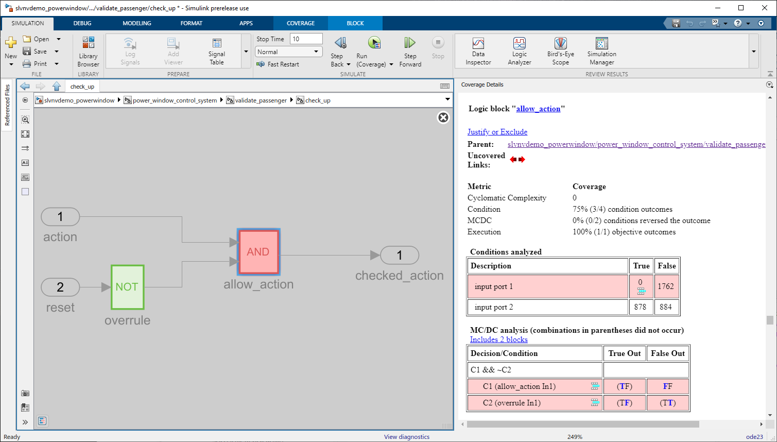Toggle Fast Restart mode
The image size is (777, 442).
[x=278, y=64]
